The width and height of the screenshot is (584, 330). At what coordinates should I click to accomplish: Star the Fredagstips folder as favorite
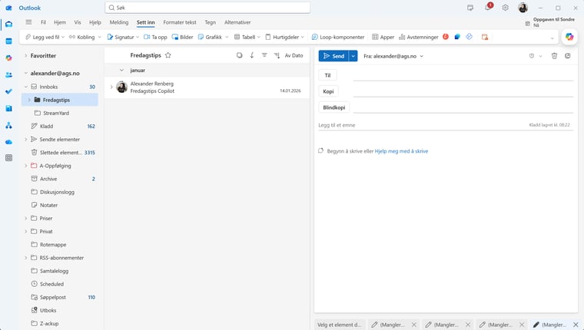tap(168, 55)
